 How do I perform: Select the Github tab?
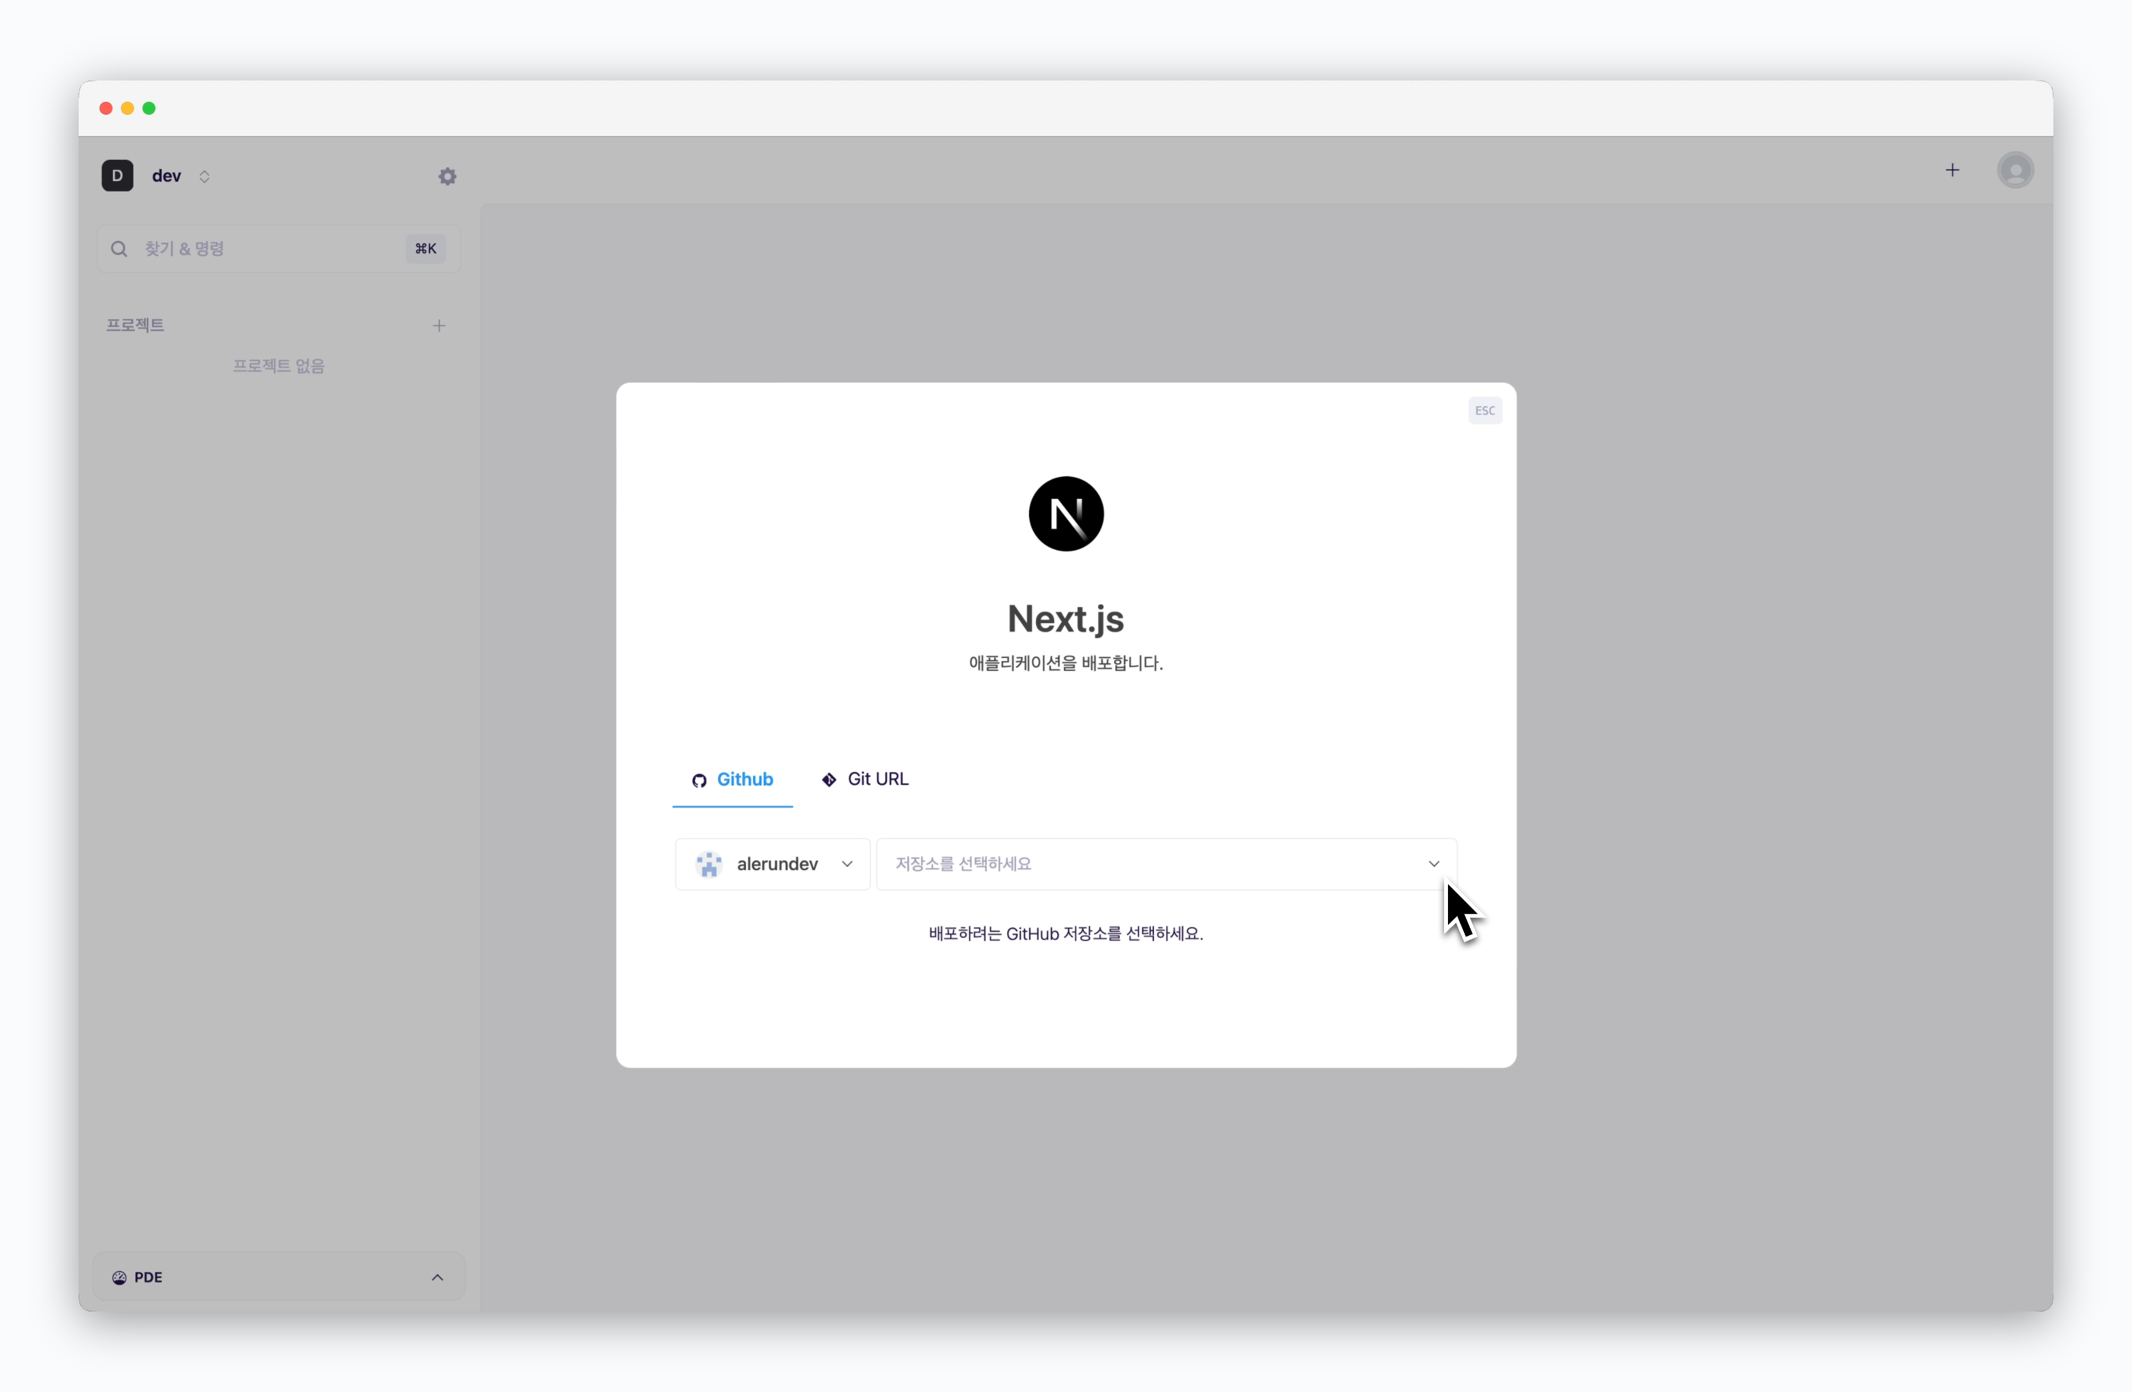point(732,780)
